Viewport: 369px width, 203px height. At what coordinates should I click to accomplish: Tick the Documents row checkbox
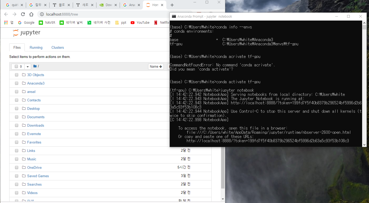(x=17, y=117)
